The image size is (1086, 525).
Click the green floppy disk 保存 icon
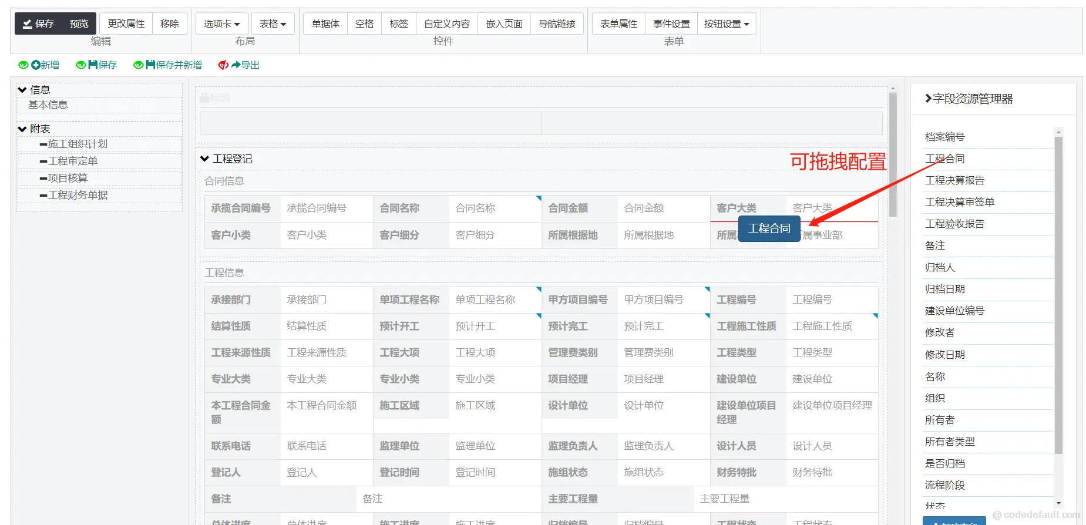(x=93, y=65)
